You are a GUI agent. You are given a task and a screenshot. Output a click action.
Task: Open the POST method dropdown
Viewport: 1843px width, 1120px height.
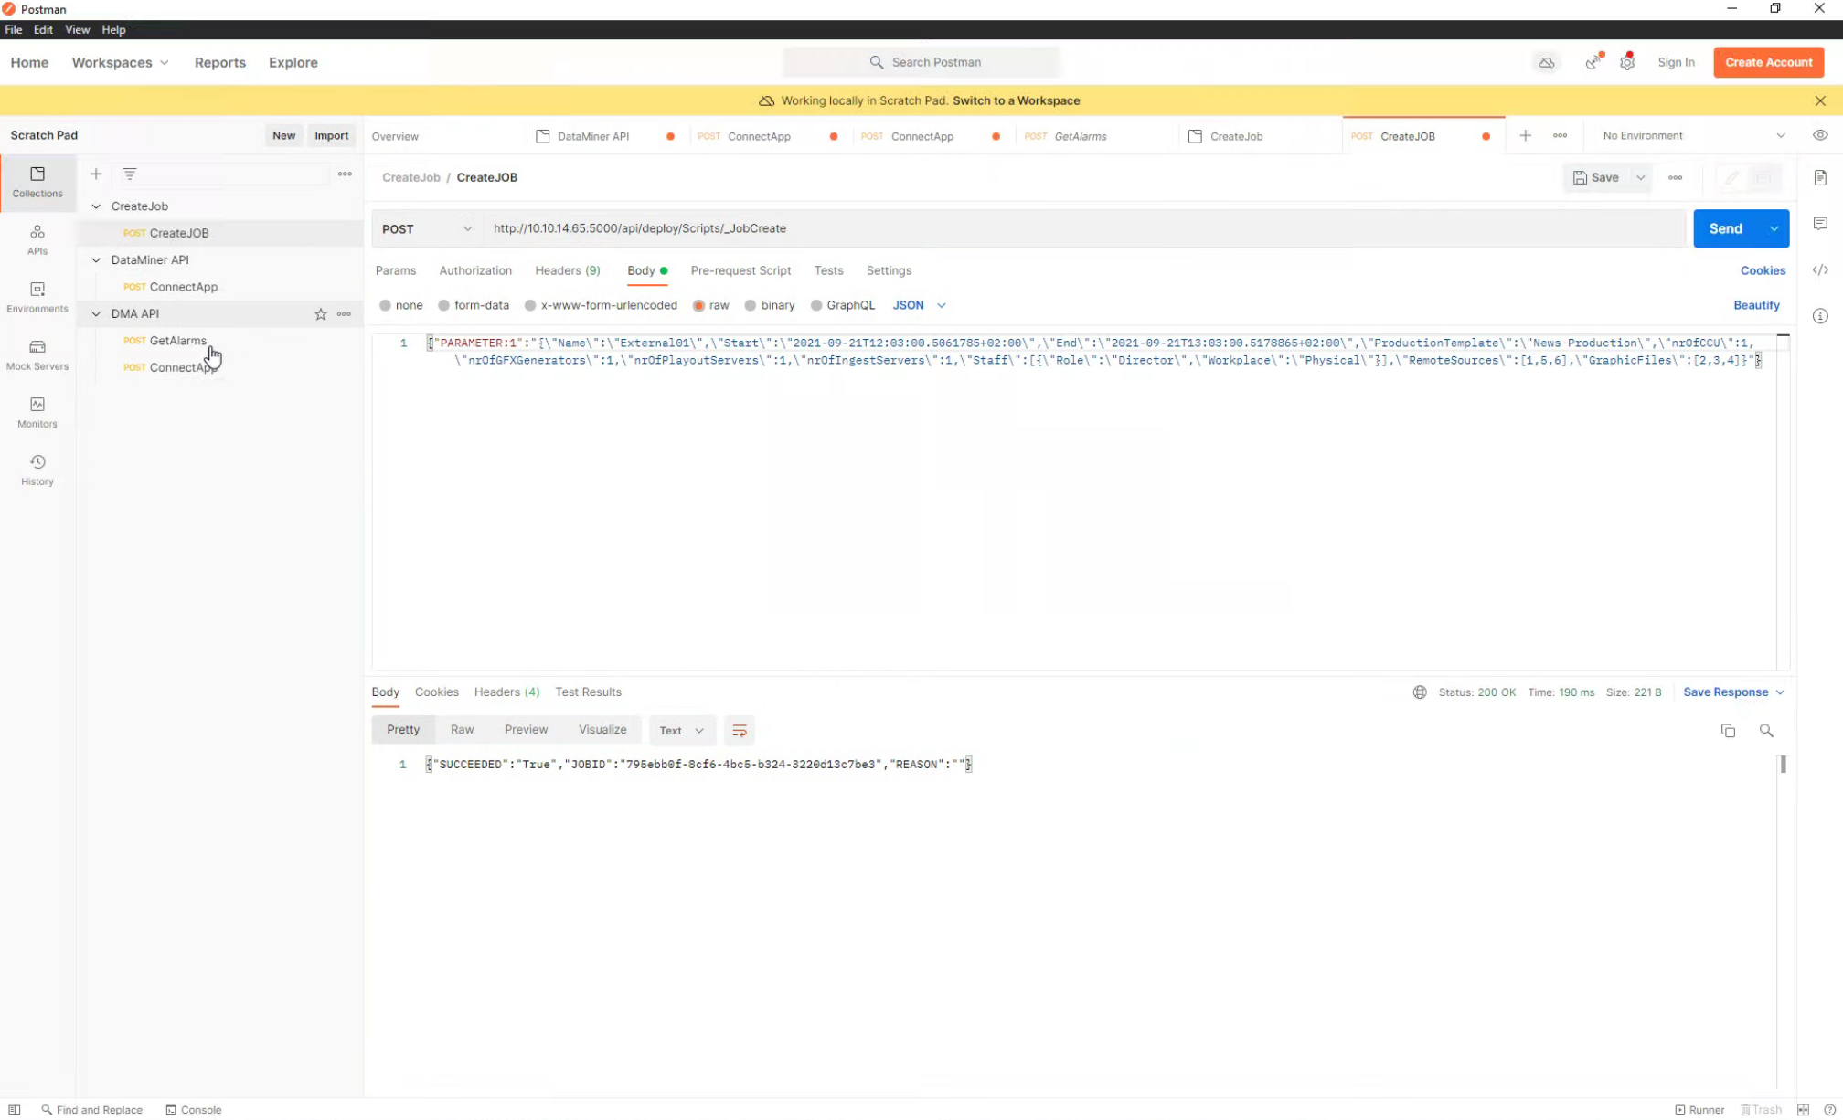coord(427,228)
